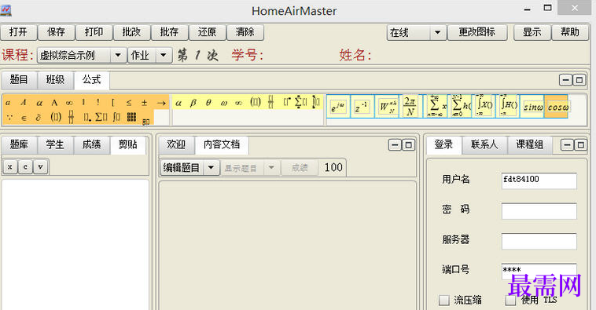The width and height of the screenshot is (596, 310).
Task: Minimize the 登录 login panel
Action: pyautogui.click(x=567, y=145)
